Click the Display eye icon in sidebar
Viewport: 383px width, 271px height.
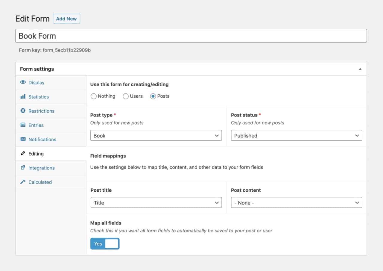(x=23, y=82)
